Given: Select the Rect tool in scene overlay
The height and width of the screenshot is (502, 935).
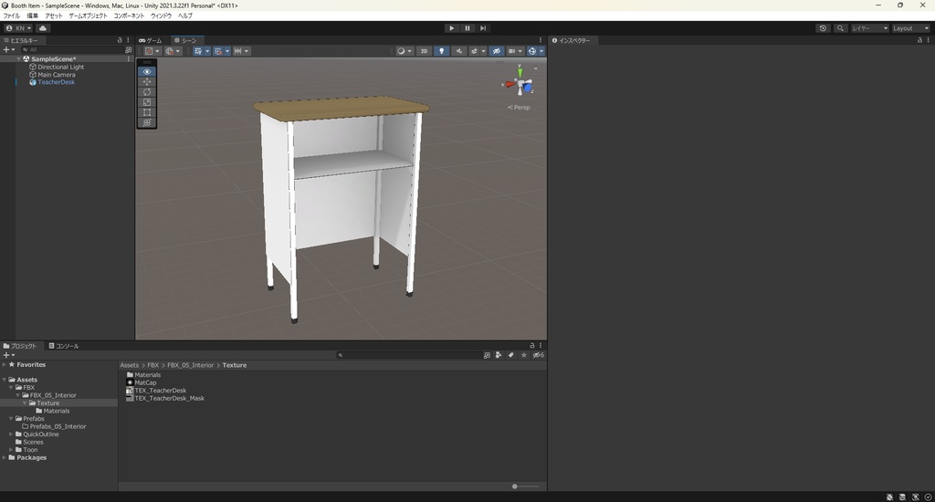Looking at the screenshot, I should 147,112.
